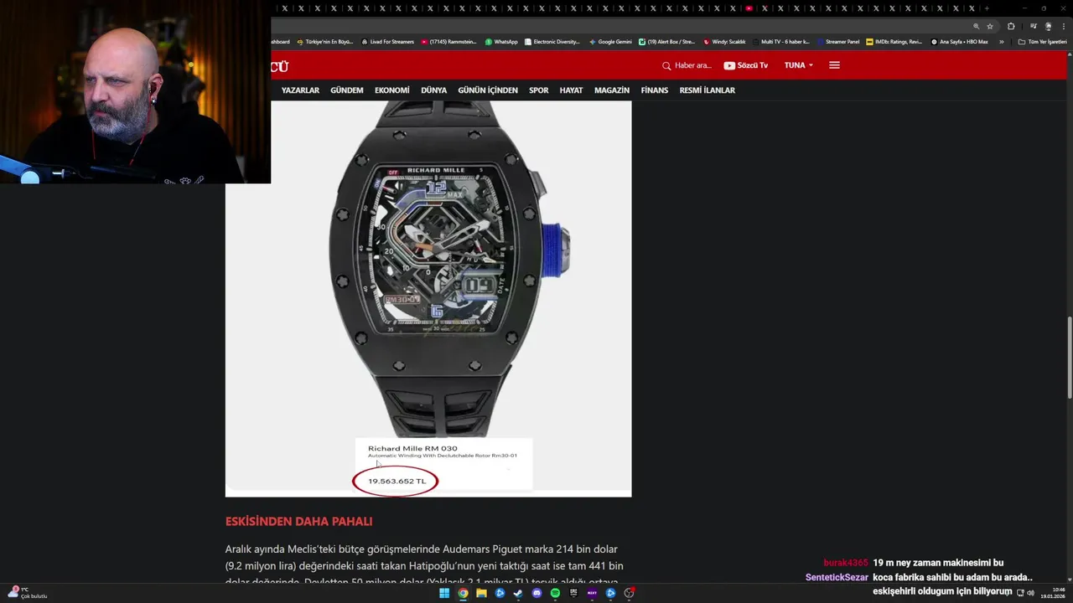
Task: Open Epic Games launcher from the taskbar
Action: pyautogui.click(x=573, y=593)
